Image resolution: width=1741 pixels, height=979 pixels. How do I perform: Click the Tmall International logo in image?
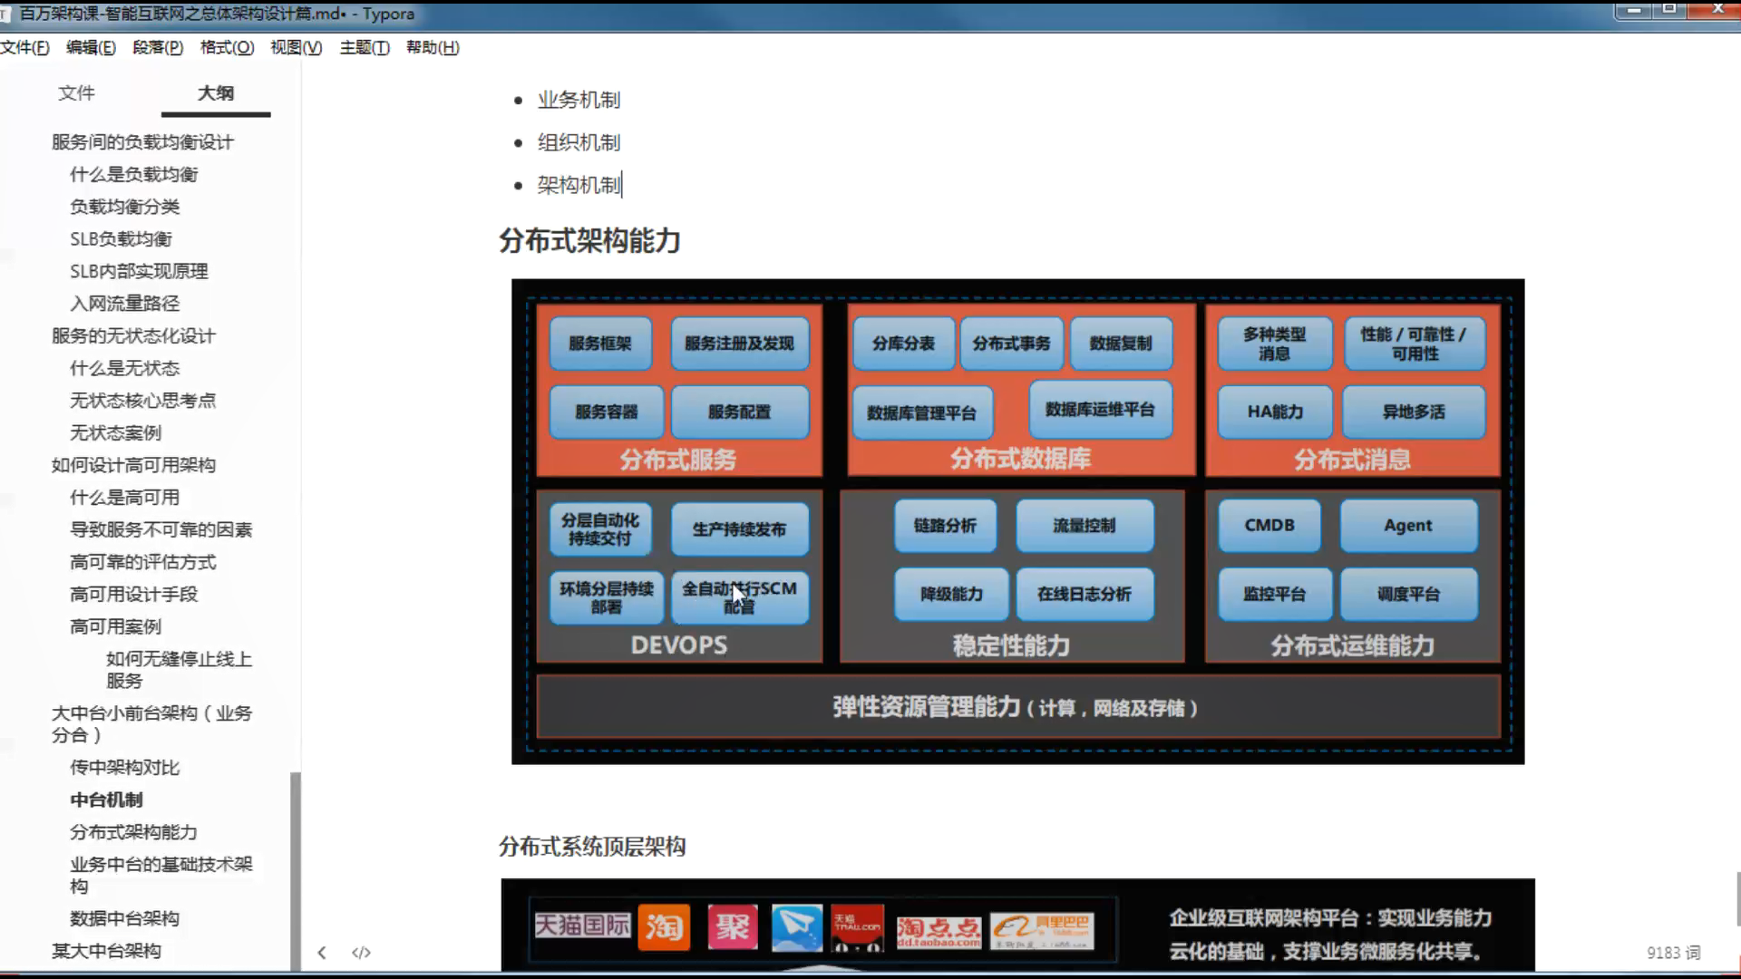582,926
